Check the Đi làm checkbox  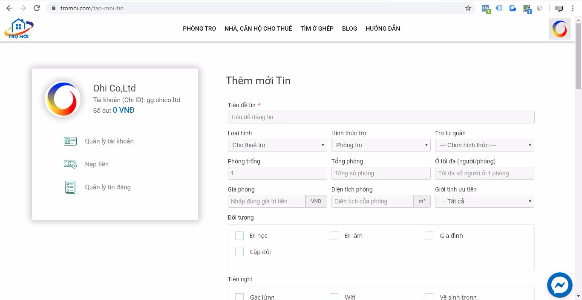334,236
